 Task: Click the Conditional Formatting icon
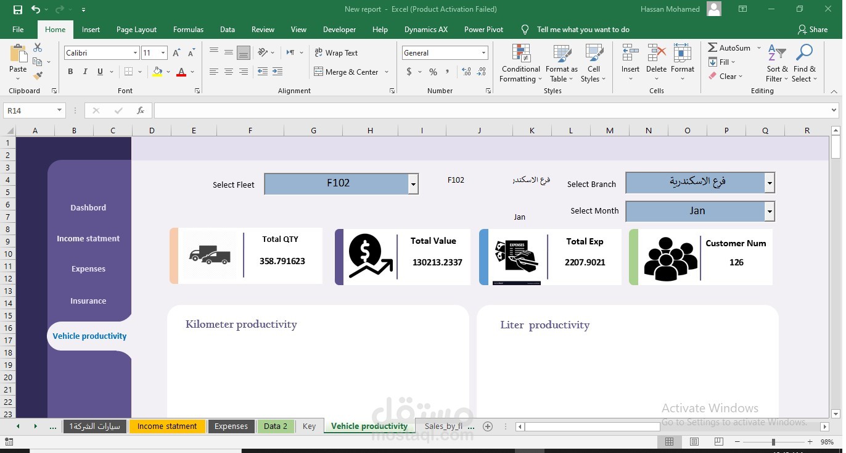pyautogui.click(x=521, y=54)
